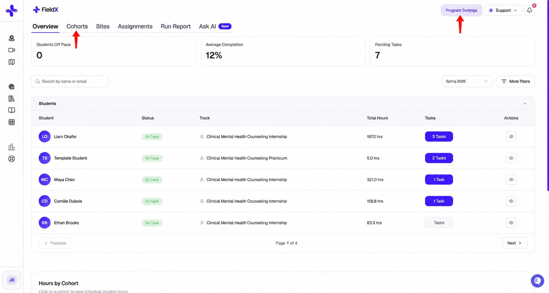This screenshot has width=549, height=293.
Task: Open the Support dropdown menu
Action: [503, 10]
